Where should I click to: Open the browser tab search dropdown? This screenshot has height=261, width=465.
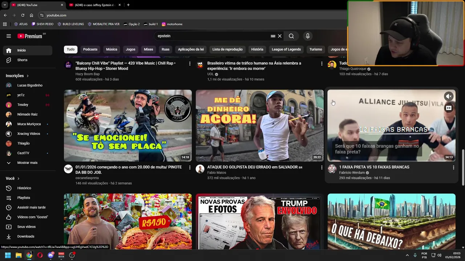pos(5,5)
